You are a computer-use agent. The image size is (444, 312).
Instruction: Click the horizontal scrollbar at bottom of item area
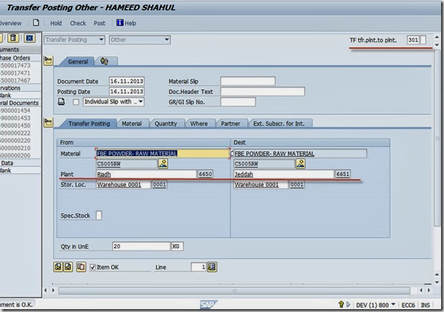[234, 291]
